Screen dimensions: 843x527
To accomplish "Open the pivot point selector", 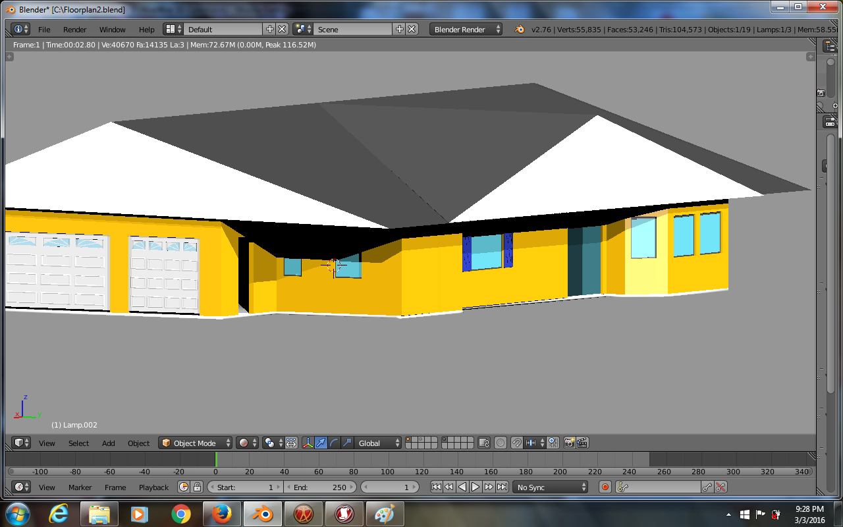I will 273,443.
